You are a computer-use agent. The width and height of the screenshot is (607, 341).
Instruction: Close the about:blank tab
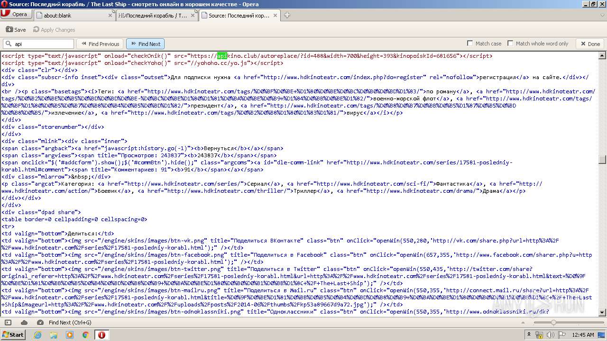click(111, 15)
